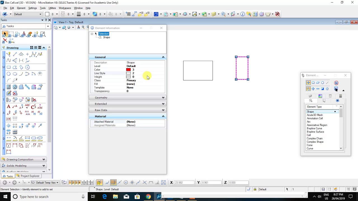Open the active color swatch in the attributes toolbar

[47, 14]
